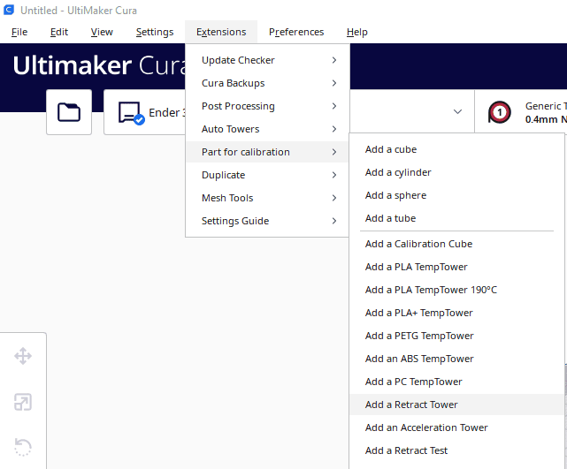Screen dimensions: 567x469
Task: Click Auto Towers chevron arrow
Action: pos(334,129)
